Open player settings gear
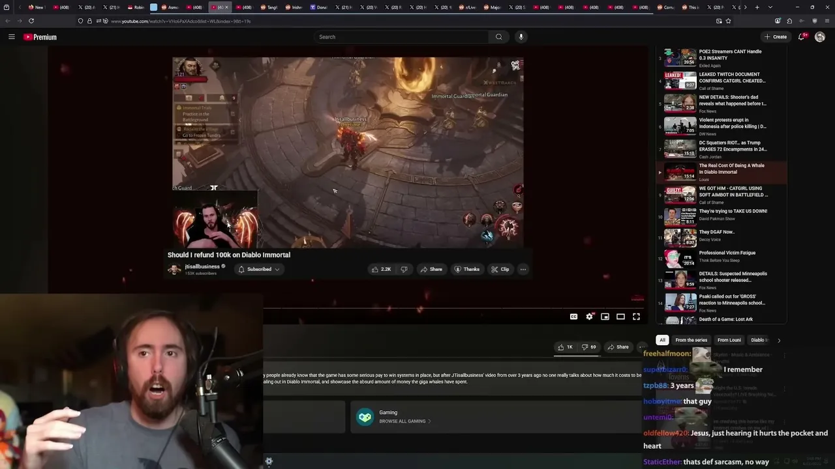This screenshot has height=469, width=835. click(589, 317)
